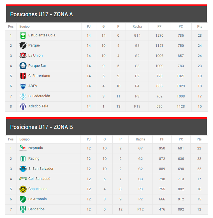Open the S. San Salvador team link
213x218 pixels.
point(41,169)
